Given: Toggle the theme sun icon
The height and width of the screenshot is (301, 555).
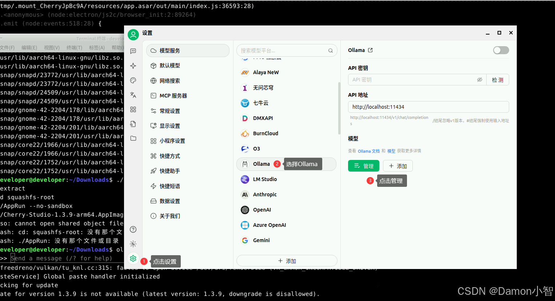Looking at the screenshot, I should (x=133, y=244).
